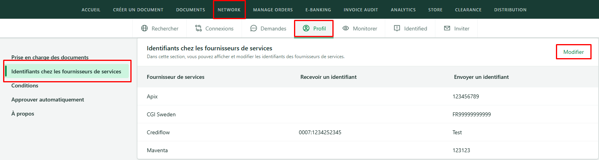Open the Accueil menu

91,10
